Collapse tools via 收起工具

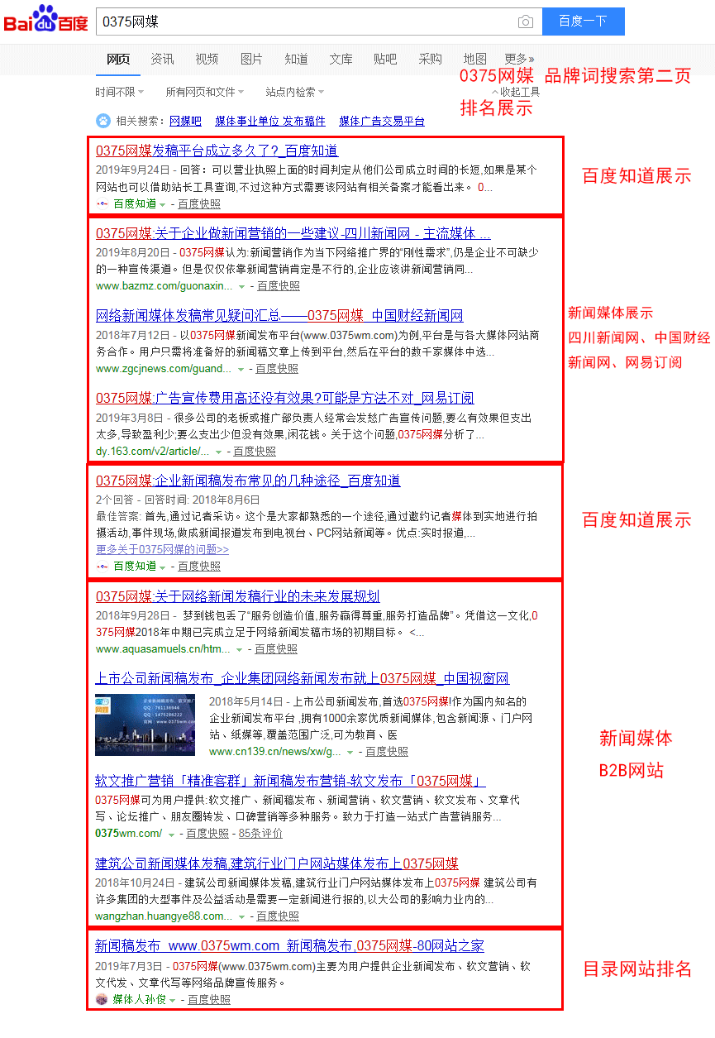(516, 92)
